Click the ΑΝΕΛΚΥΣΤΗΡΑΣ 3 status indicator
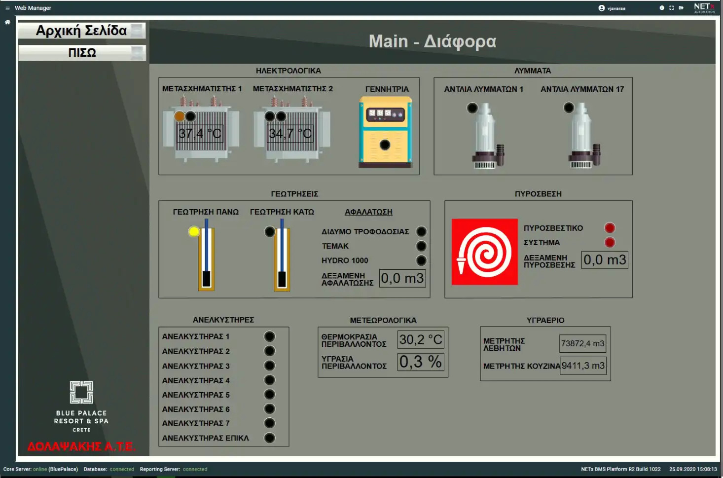723x478 pixels. pyautogui.click(x=269, y=366)
